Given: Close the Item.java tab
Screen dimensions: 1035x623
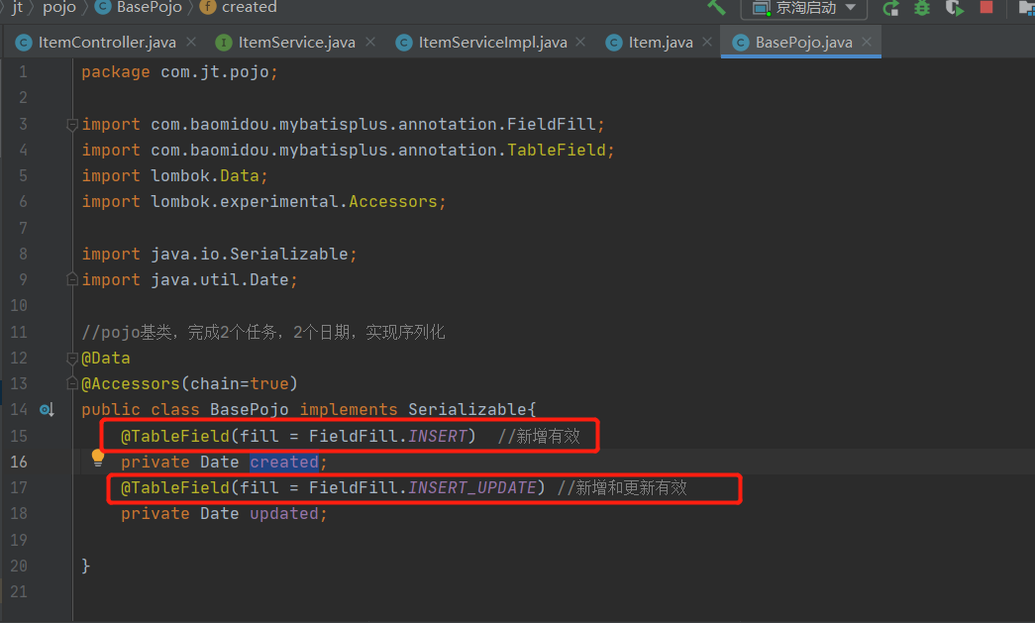Looking at the screenshot, I should (x=707, y=42).
